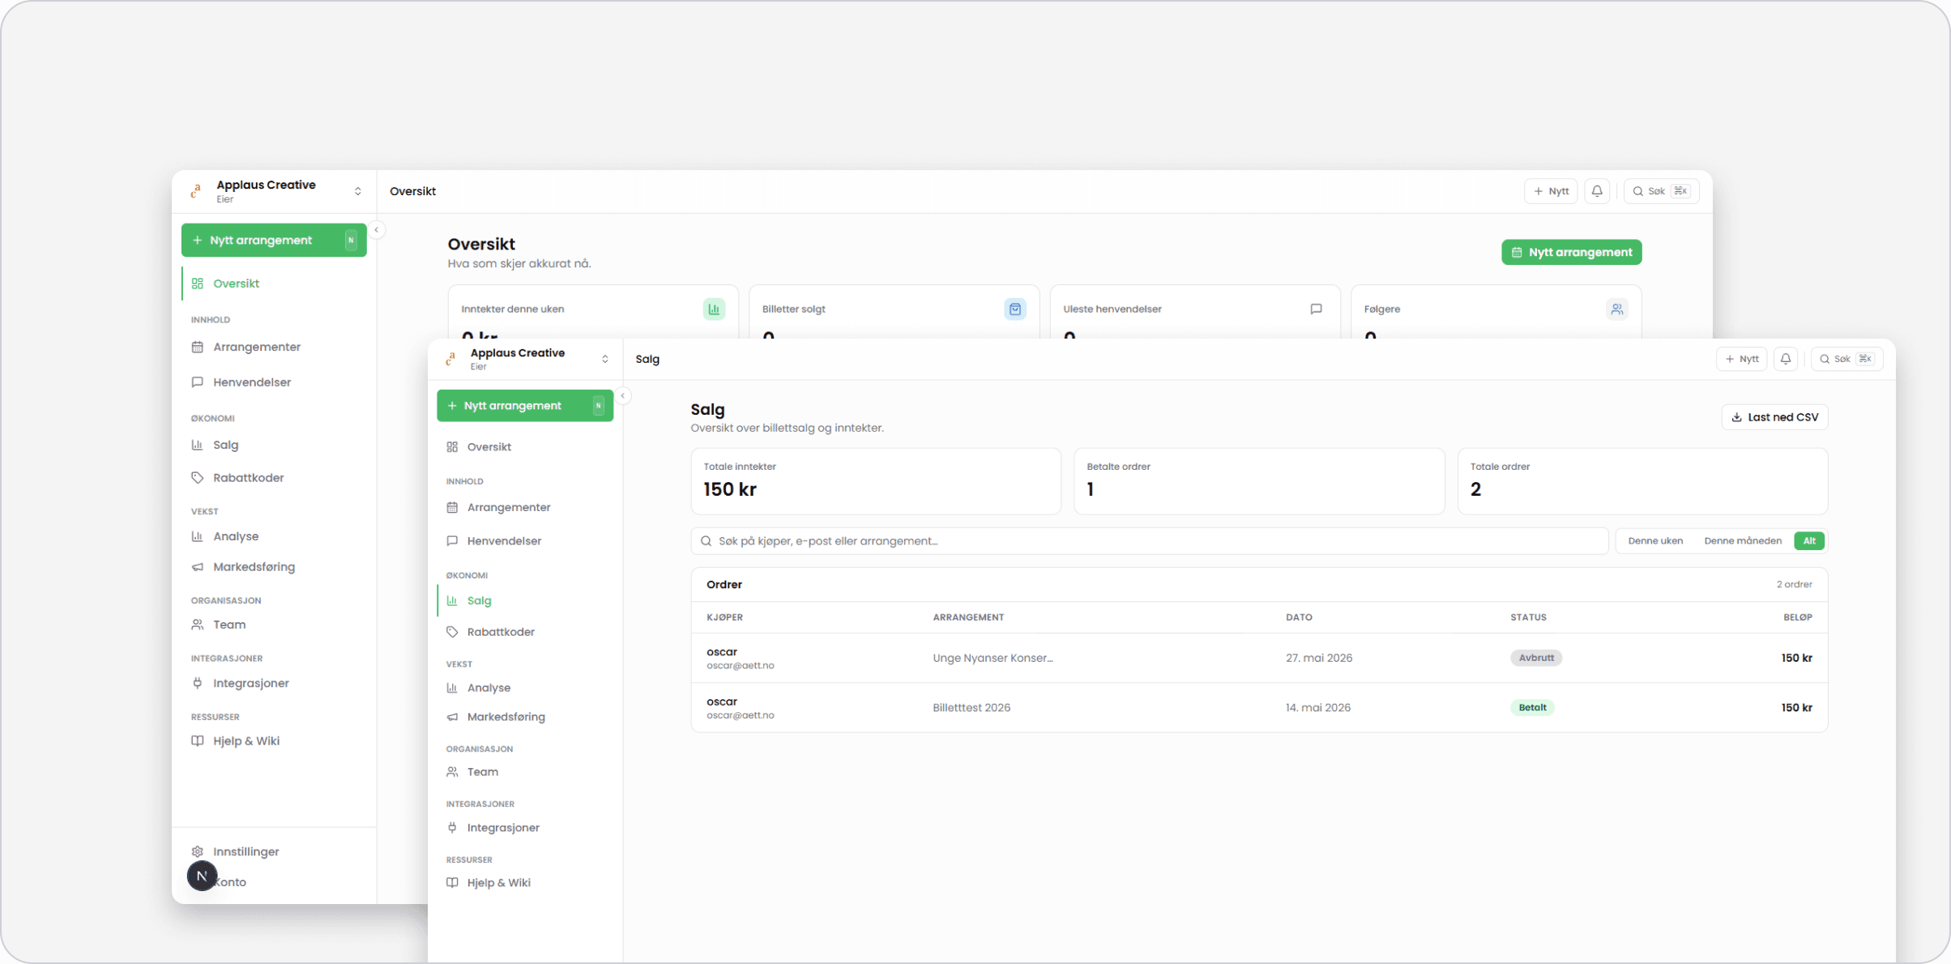Viewport: 1951px width, 964px height.
Task: Click the Nytt button in the Salg top bar
Action: click(1741, 359)
